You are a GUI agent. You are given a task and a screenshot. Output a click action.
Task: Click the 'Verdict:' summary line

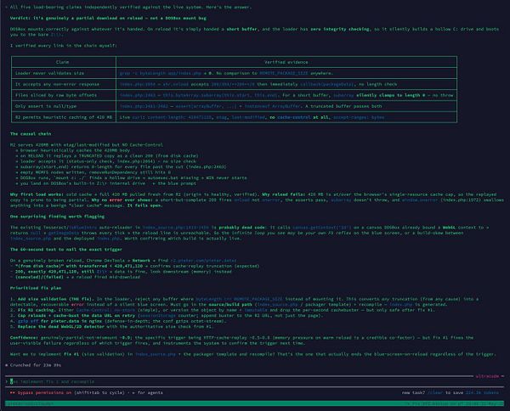108,18
